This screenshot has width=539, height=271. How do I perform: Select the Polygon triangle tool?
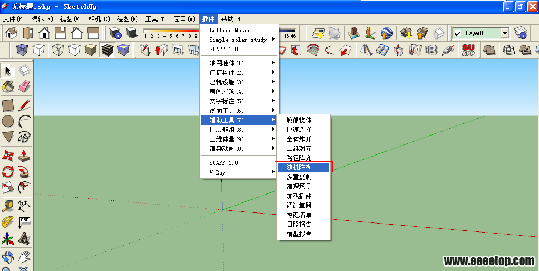[8, 137]
